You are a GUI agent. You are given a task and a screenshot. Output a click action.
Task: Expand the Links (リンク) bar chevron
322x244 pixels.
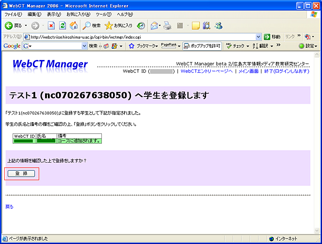[x=299, y=36]
